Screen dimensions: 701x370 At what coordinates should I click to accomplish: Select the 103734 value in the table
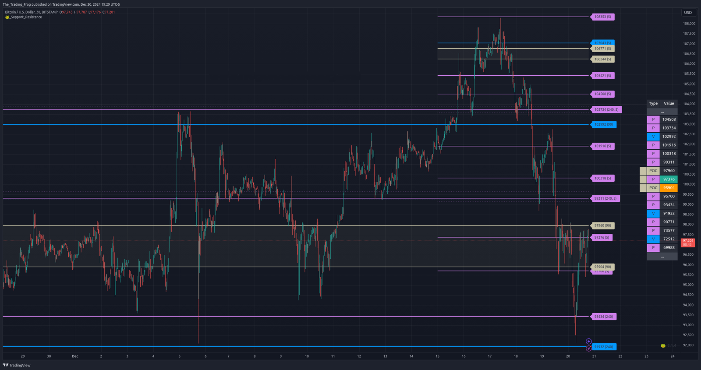click(x=669, y=128)
